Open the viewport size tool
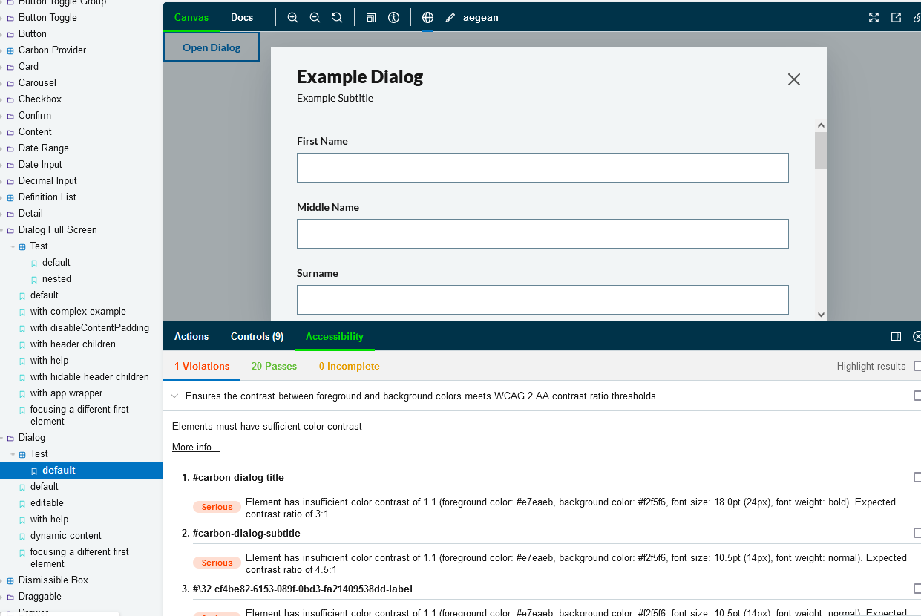This screenshot has width=921, height=616. pyautogui.click(x=372, y=17)
